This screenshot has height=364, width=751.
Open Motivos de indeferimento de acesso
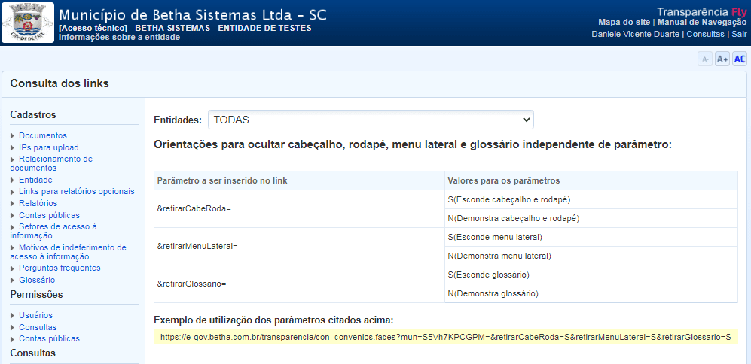coord(68,252)
